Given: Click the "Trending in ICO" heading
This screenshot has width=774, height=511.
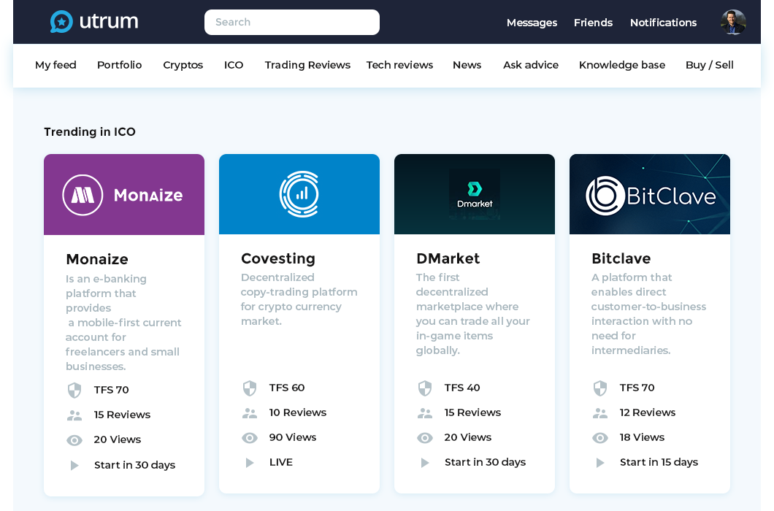Looking at the screenshot, I should point(90,132).
